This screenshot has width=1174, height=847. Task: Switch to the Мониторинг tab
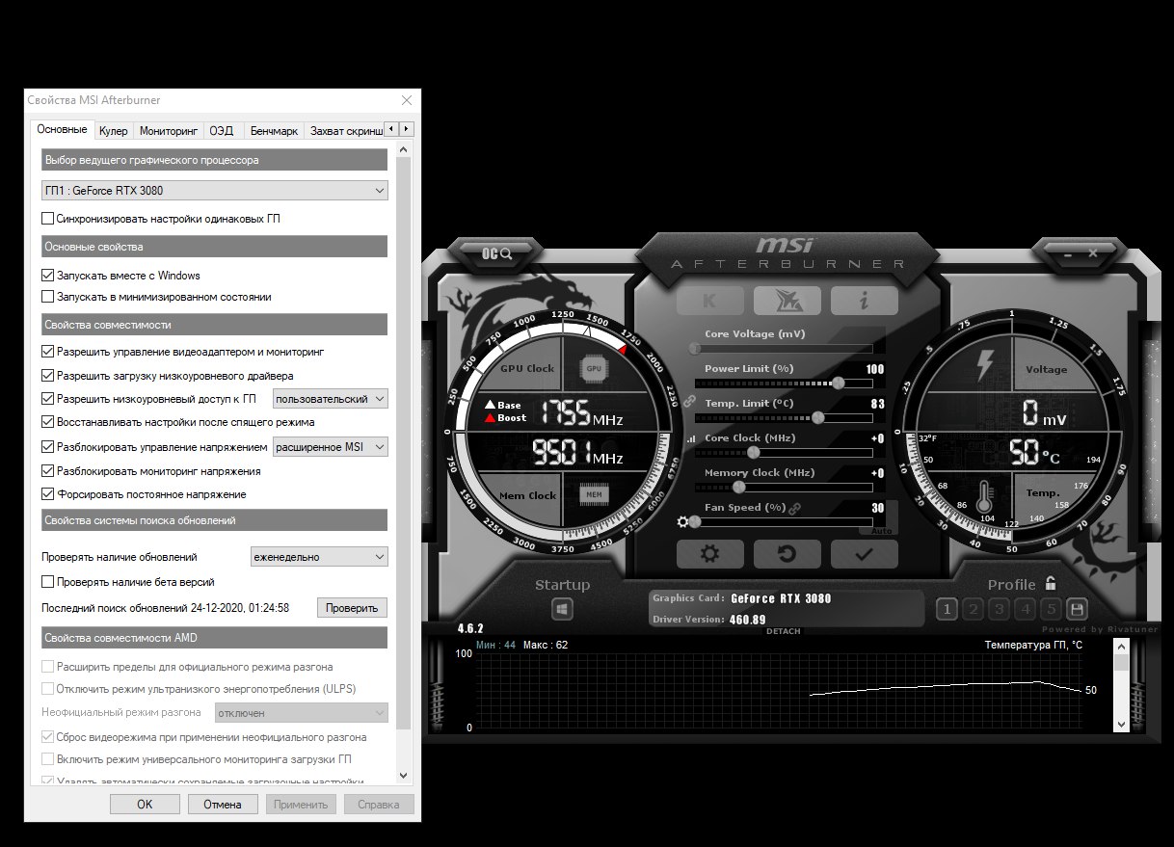coord(169,130)
